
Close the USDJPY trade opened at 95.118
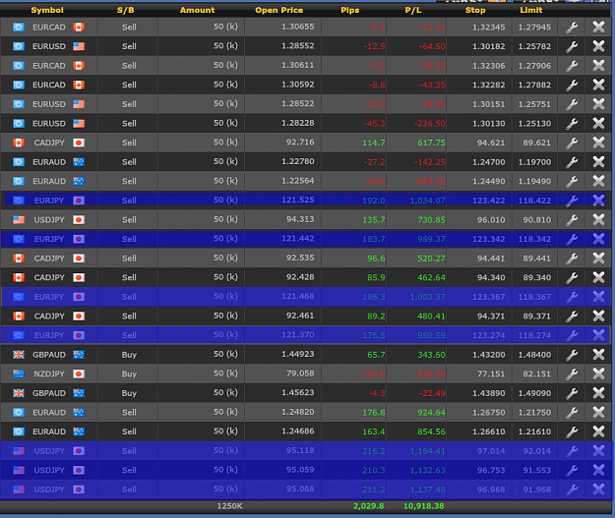(x=598, y=451)
